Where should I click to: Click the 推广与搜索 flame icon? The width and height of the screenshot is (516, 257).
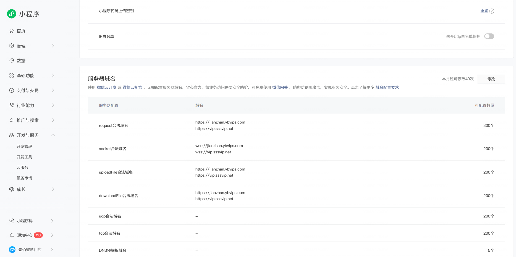point(12,120)
